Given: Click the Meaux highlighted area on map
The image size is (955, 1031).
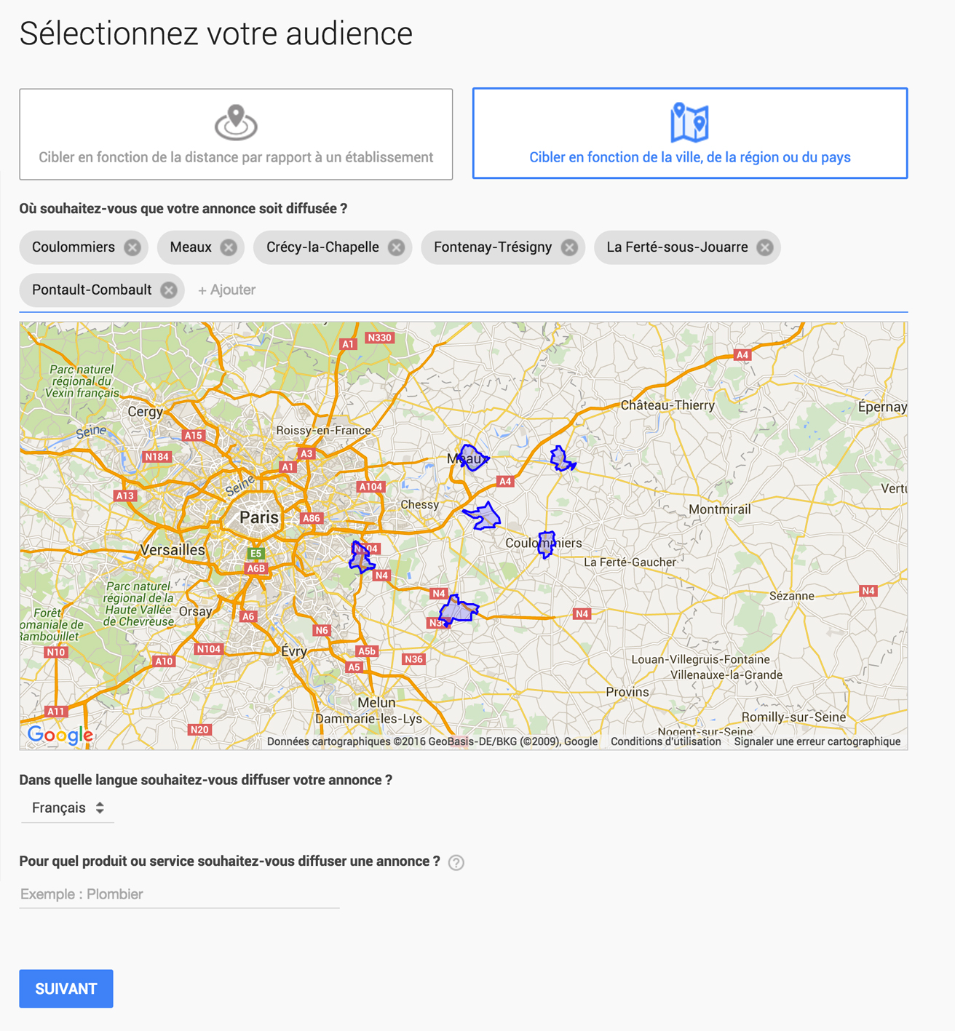Looking at the screenshot, I should 473,458.
